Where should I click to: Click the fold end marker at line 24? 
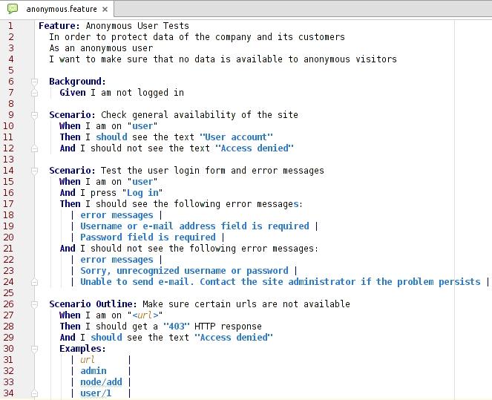(x=34, y=282)
